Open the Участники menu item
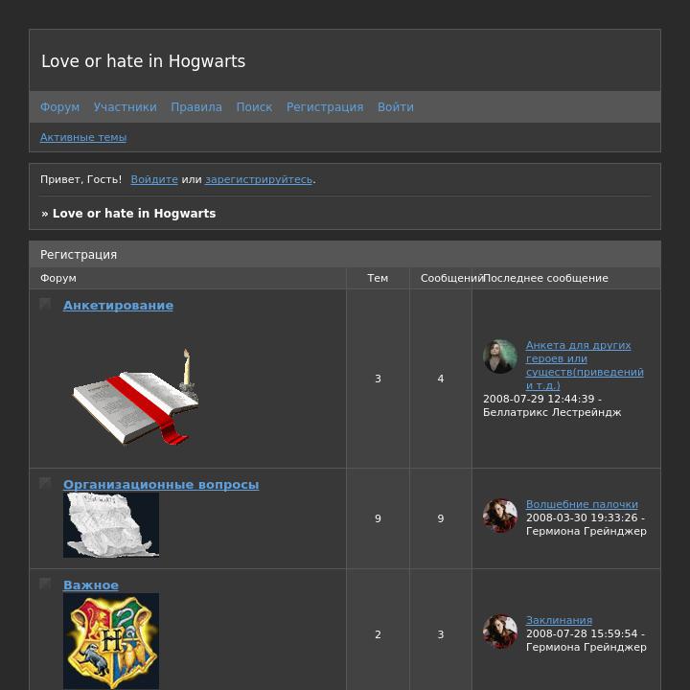This screenshot has height=690, width=690. (x=125, y=107)
